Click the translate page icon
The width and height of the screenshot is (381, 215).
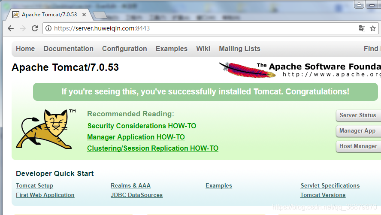tap(362, 28)
